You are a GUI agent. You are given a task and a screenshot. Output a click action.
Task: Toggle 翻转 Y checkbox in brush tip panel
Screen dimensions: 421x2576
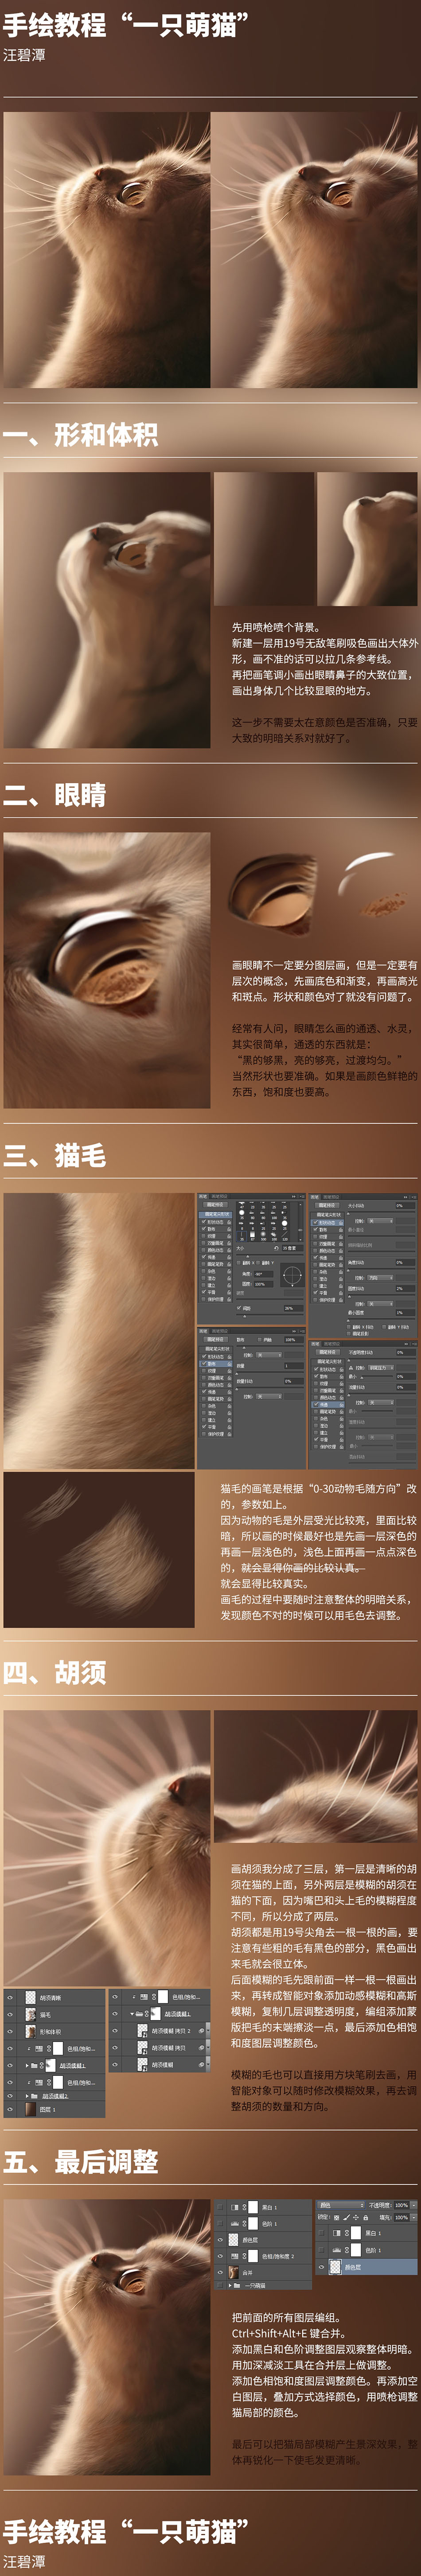pos(258,1263)
